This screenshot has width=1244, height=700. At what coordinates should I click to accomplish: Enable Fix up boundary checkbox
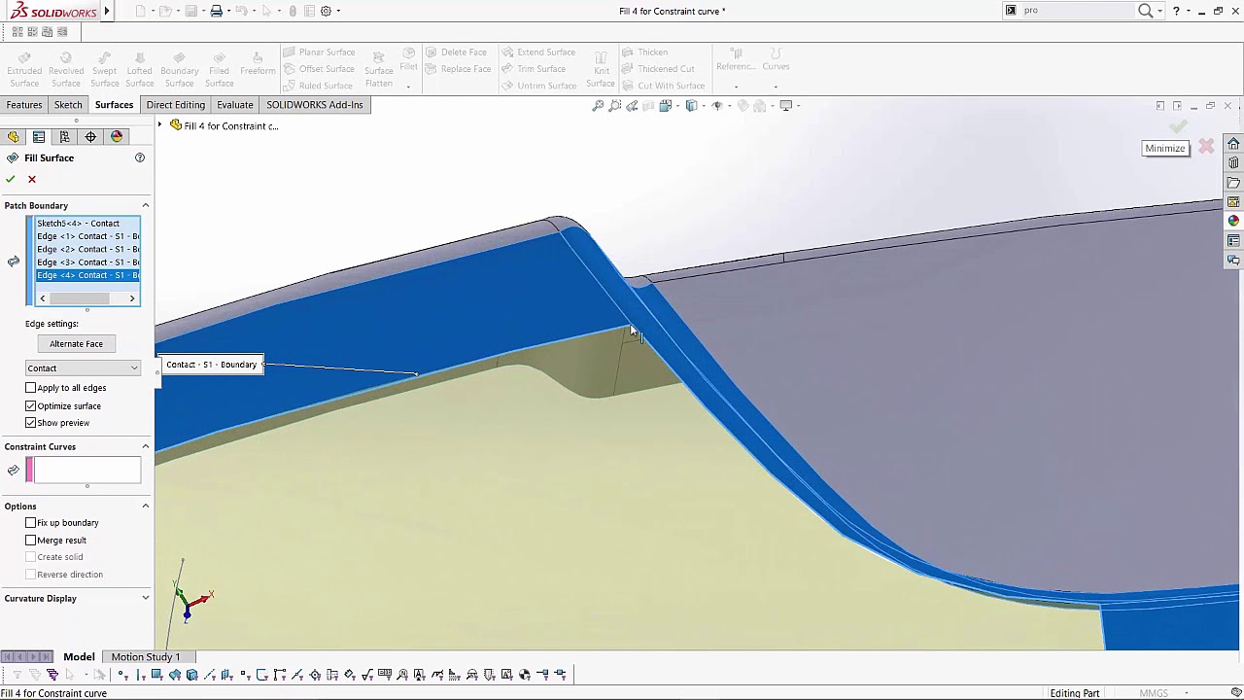[x=31, y=523]
